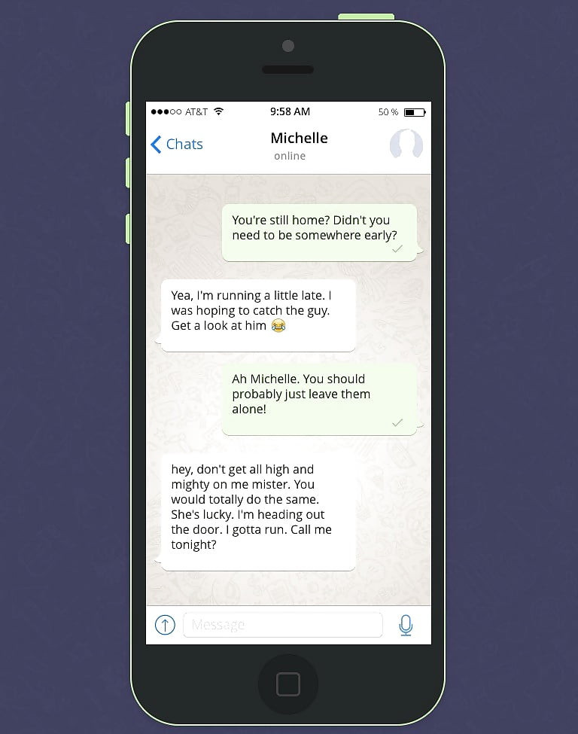Screen dimensions: 578x734
Task: Go back to Chats list
Action: 177,145
